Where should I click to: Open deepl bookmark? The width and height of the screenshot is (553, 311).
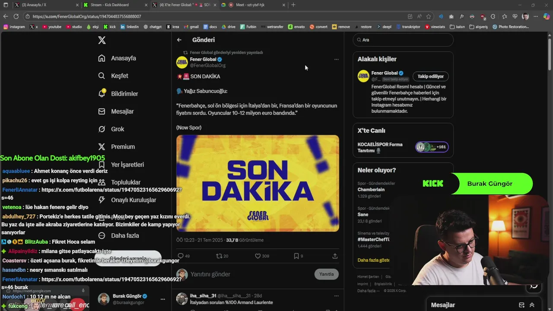(384, 27)
